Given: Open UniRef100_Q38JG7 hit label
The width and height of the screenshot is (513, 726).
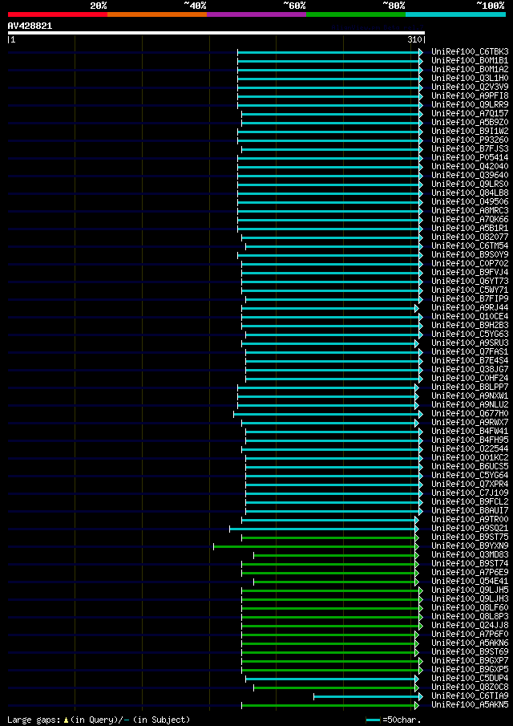Looking at the screenshot, I should (470, 370).
